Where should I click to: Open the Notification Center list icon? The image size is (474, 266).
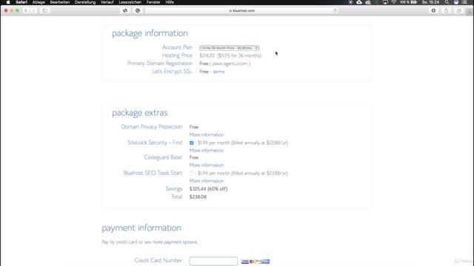(465, 2)
